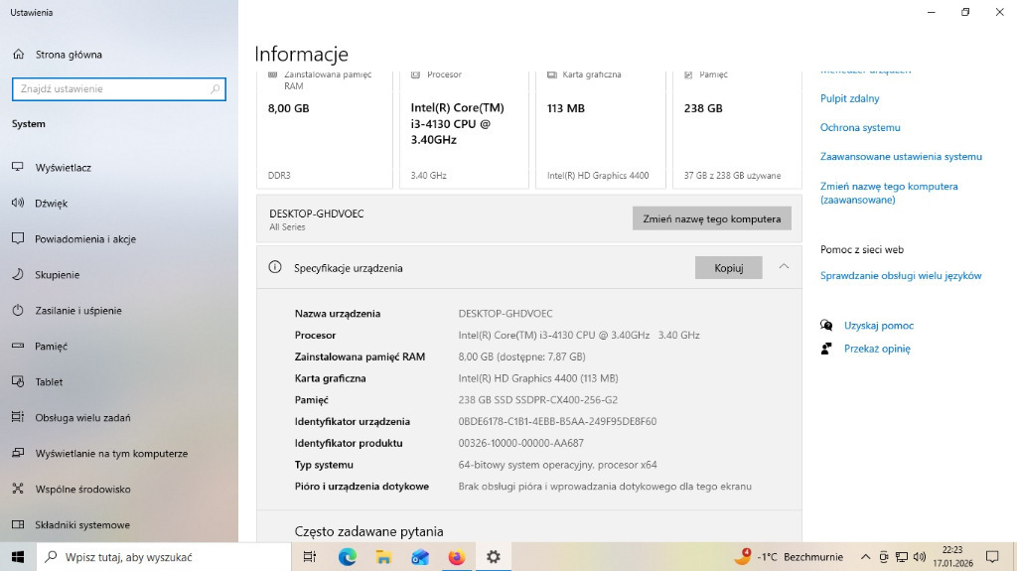The width and height of the screenshot is (1017, 571).
Task: Select Dźwięk menu label
Action: pyautogui.click(x=52, y=204)
